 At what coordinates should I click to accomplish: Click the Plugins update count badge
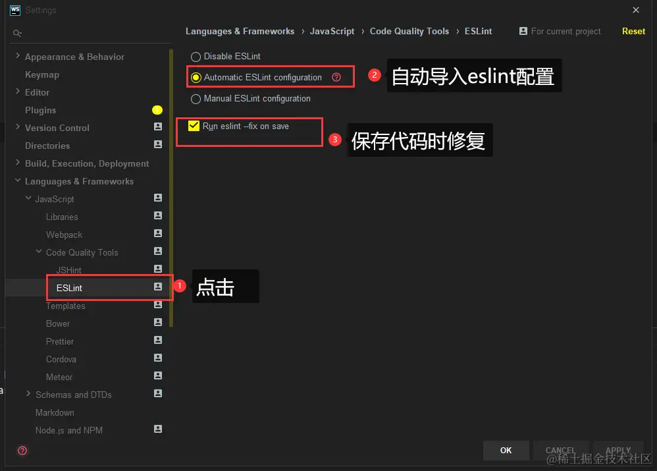157,110
